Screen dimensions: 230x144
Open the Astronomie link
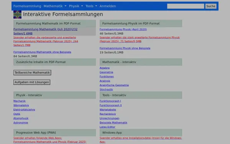[21, 122]
